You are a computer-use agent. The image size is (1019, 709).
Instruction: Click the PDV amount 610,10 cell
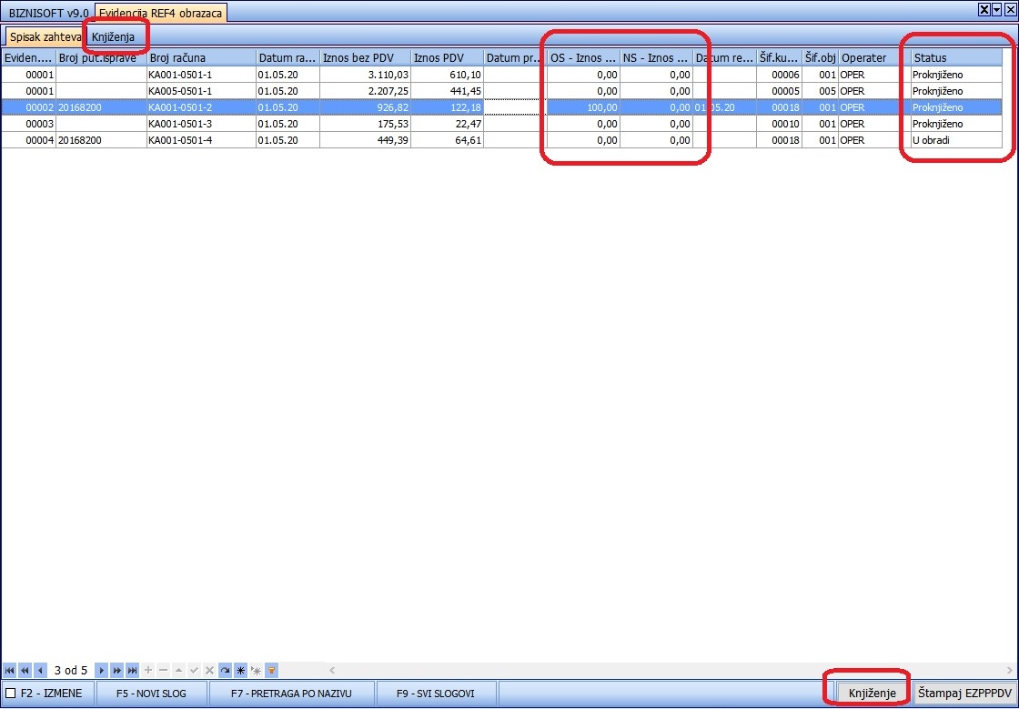[447, 75]
